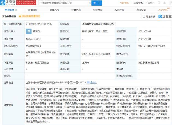Open the 企业发展 tab
Viewport: 172px width, 125px height.
98,10
